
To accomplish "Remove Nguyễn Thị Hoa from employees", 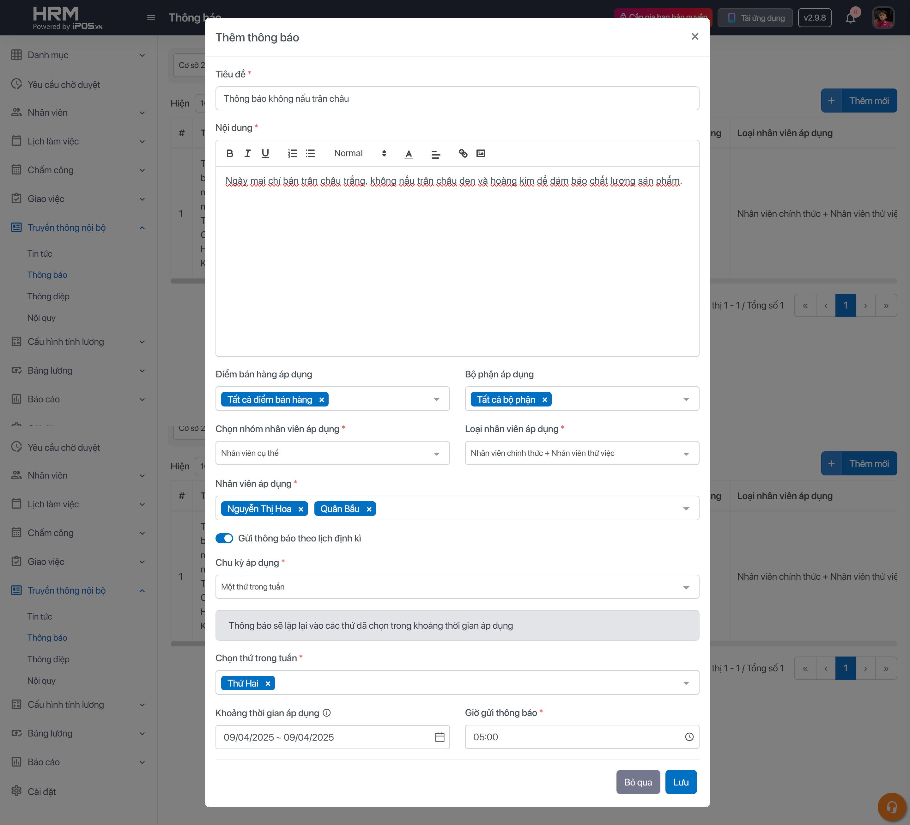I will pyautogui.click(x=301, y=509).
